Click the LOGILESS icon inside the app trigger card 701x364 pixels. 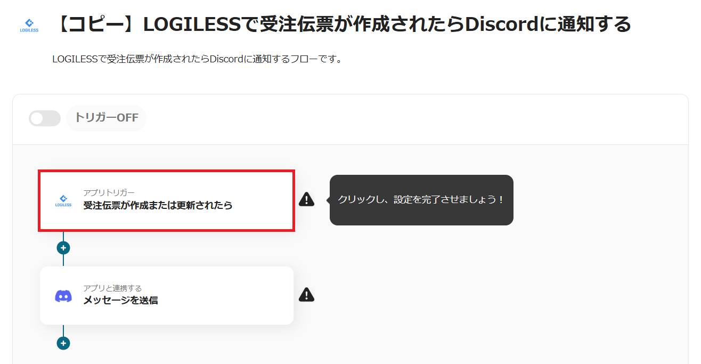[63, 200]
